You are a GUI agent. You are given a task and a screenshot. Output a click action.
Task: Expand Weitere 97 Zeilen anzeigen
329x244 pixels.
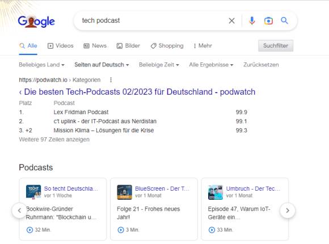coord(54,140)
